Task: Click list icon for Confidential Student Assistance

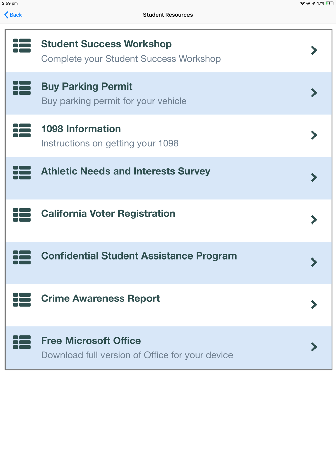Action: (x=22, y=257)
